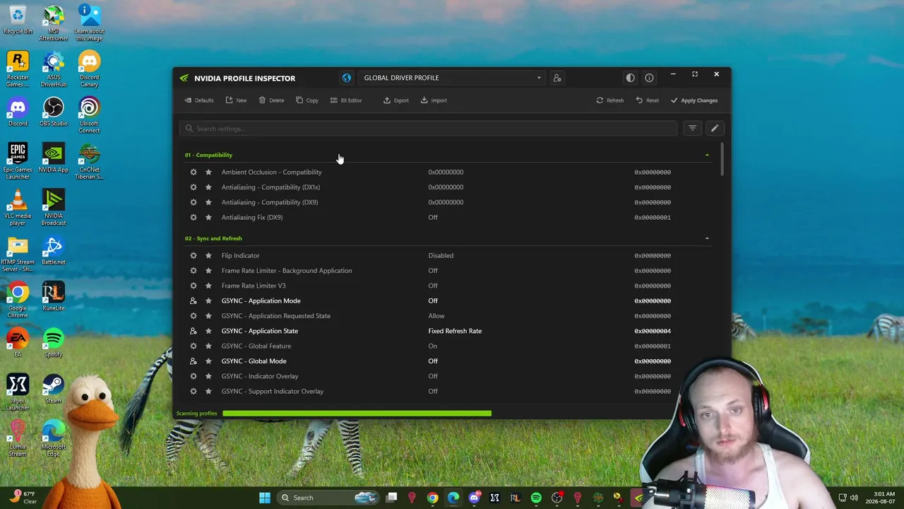Collapse the 01 - Compatibility section

pyautogui.click(x=707, y=155)
